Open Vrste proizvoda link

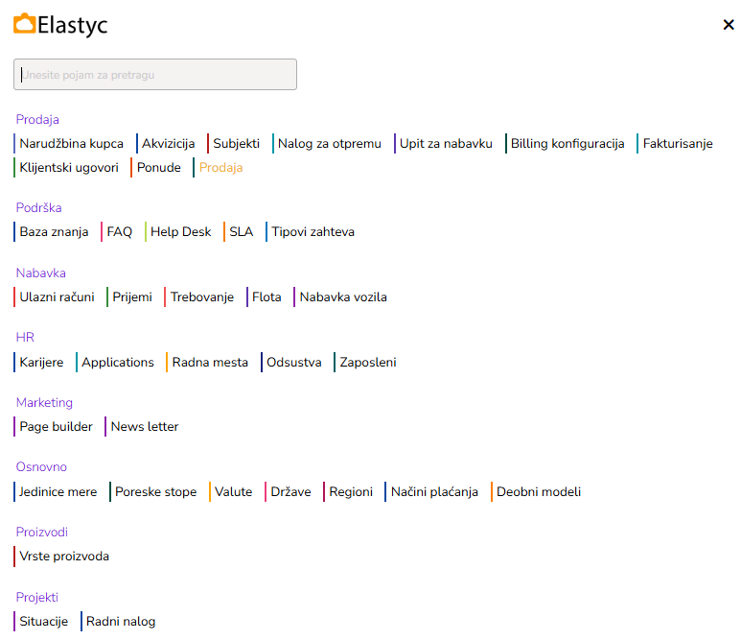[64, 557]
